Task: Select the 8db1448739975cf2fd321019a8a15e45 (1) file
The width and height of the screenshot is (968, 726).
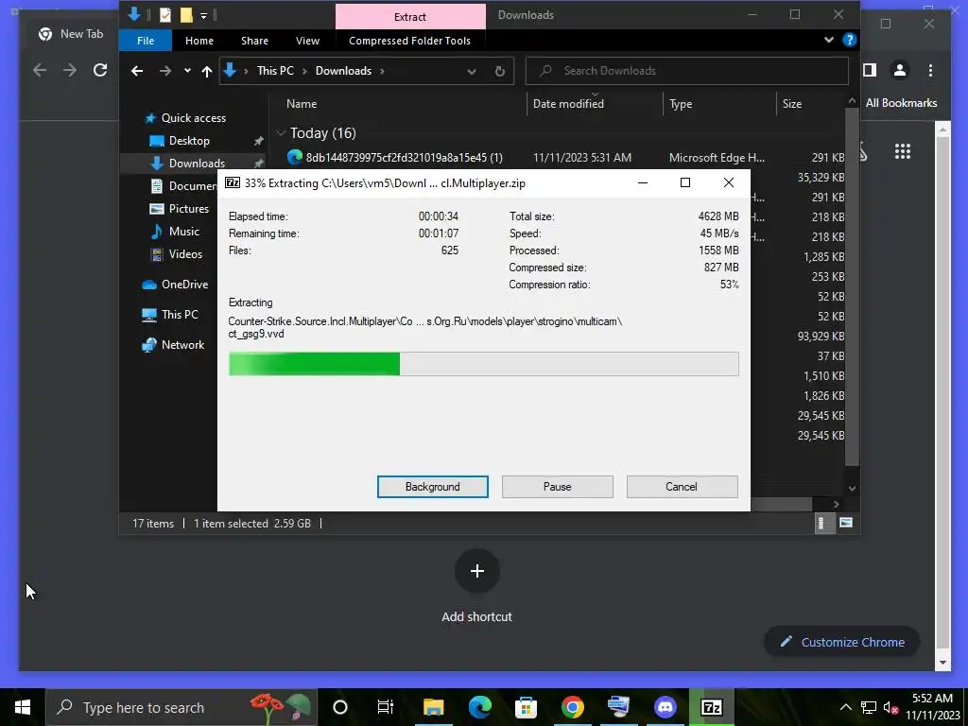Action: click(x=404, y=158)
